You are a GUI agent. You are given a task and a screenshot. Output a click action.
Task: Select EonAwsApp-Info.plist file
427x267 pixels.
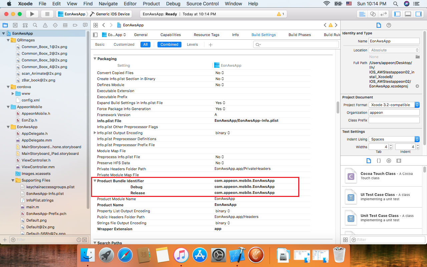coord(45,194)
